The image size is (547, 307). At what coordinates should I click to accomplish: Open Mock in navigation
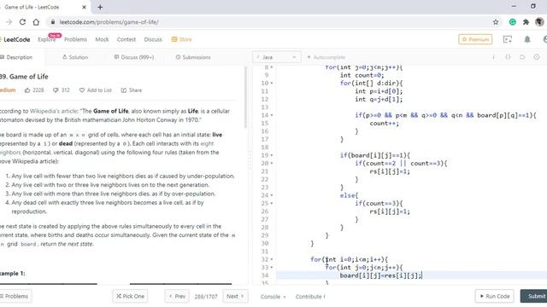tap(102, 39)
